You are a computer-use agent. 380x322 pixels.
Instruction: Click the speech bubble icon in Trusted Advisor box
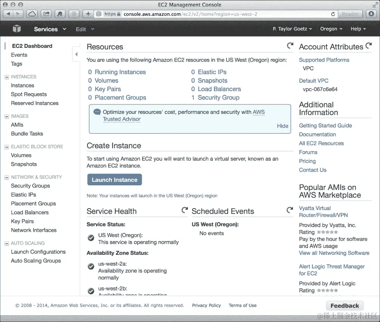pyautogui.click(x=97, y=112)
